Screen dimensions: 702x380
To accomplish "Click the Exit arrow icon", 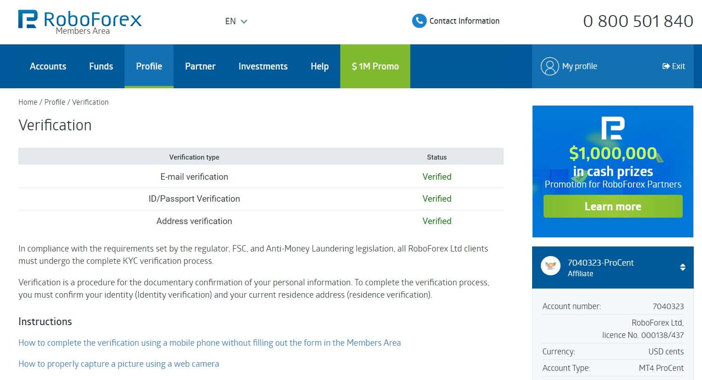I will coord(666,66).
